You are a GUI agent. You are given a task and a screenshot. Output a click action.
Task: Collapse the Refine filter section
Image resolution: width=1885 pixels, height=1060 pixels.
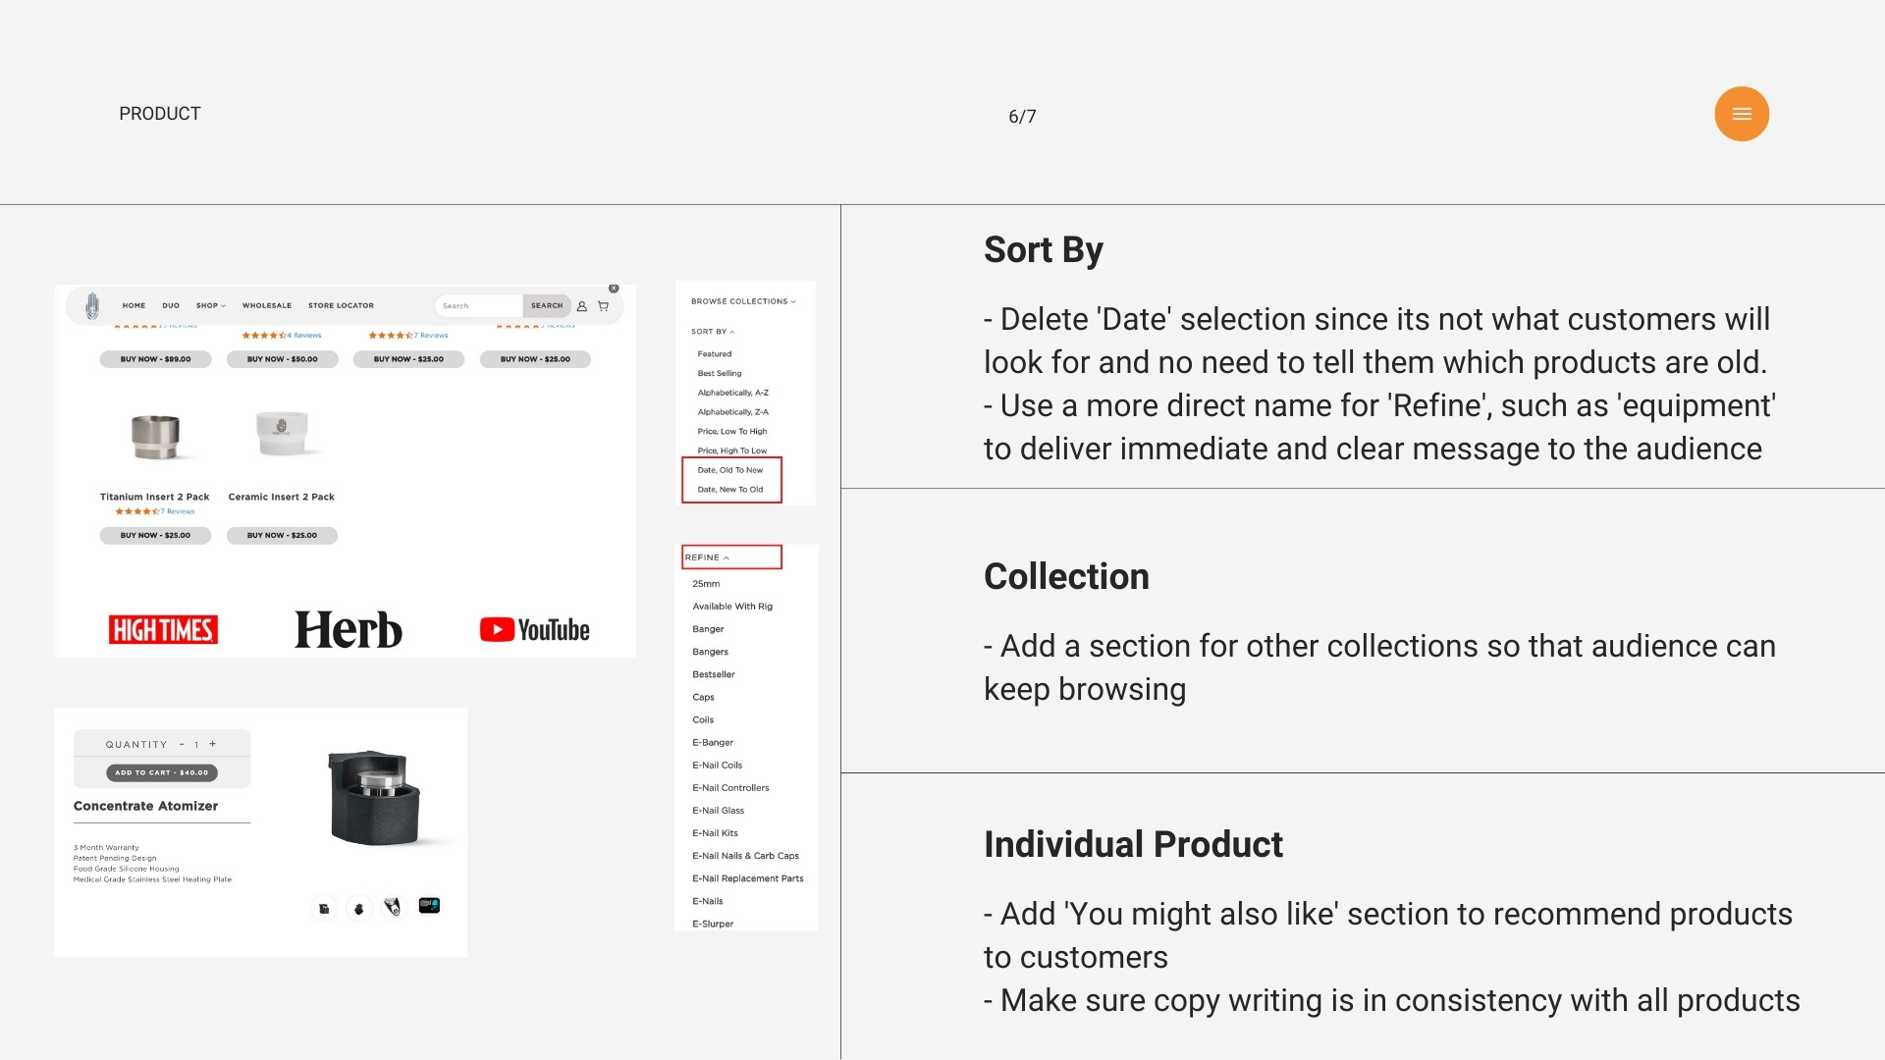coord(708,557)
